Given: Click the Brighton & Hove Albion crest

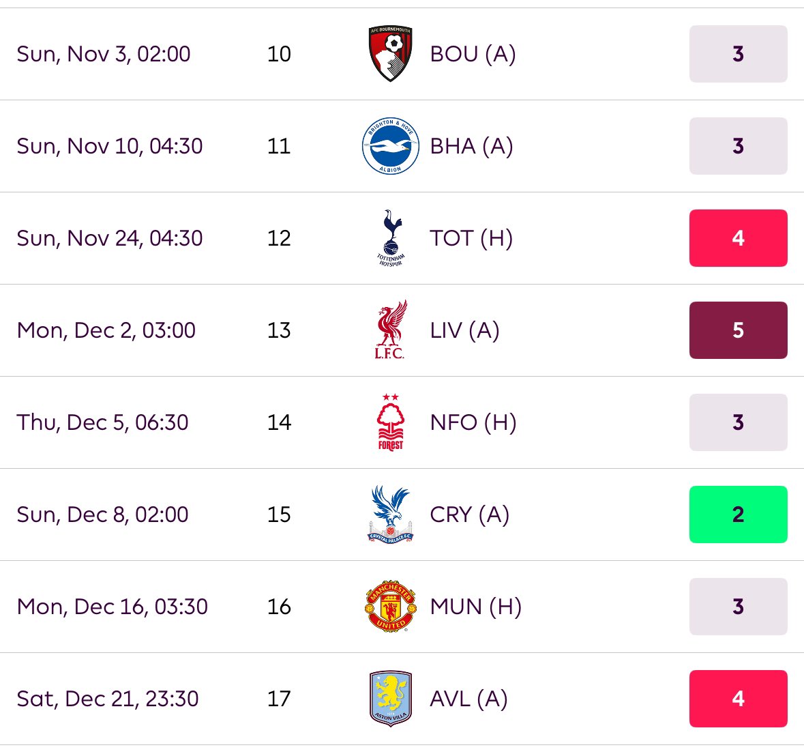Looking at the screenshot, I should [391, 145].
